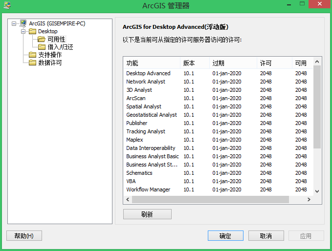This screenshot has height=251, width=332.
Task: Click the ArcGIS computer icon in tree
Action: 23,23
